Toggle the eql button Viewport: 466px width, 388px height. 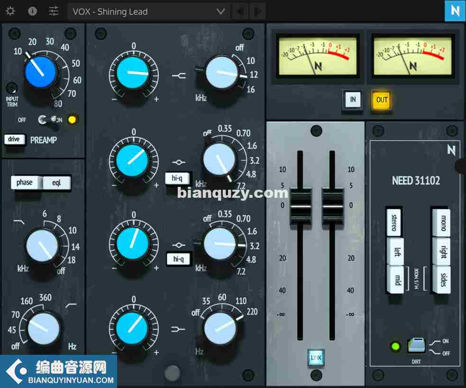56,183
